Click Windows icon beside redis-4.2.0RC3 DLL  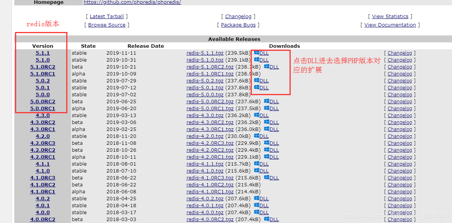click(267, 143)
